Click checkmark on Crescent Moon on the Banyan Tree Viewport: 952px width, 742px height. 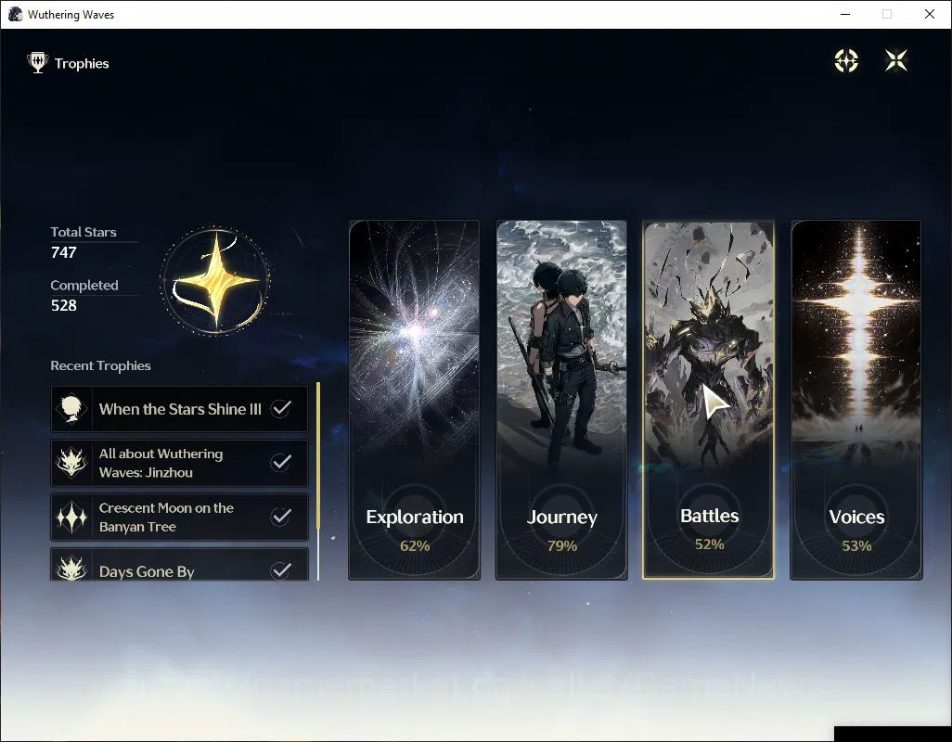pos(280,517)
